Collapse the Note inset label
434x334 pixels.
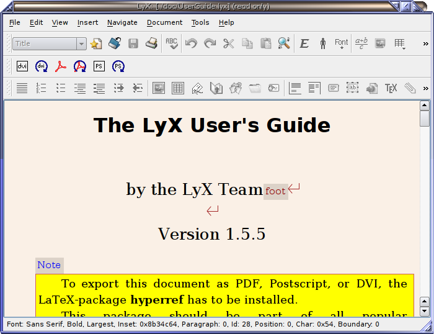49,265
